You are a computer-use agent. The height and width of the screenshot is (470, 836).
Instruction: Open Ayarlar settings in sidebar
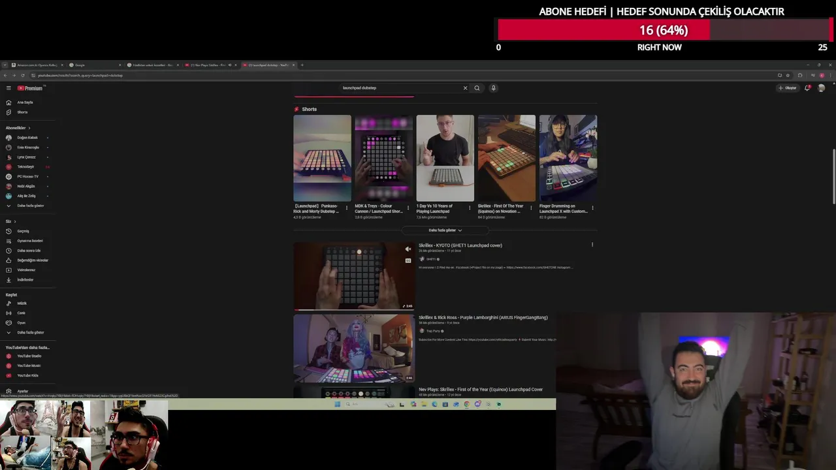click(x=22, y=391)
